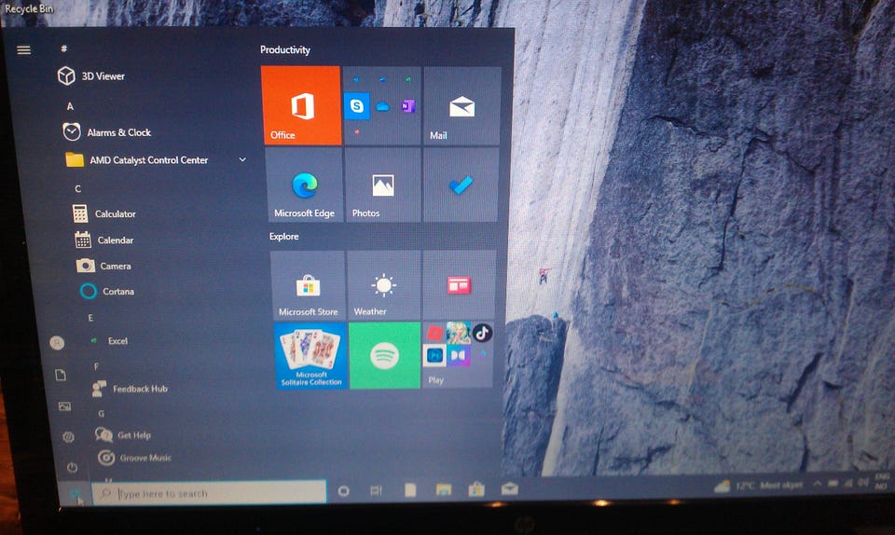This screenshot has width=895, height=535.
Task: Click the battery icon in system tray
Action: coord(833,484)
